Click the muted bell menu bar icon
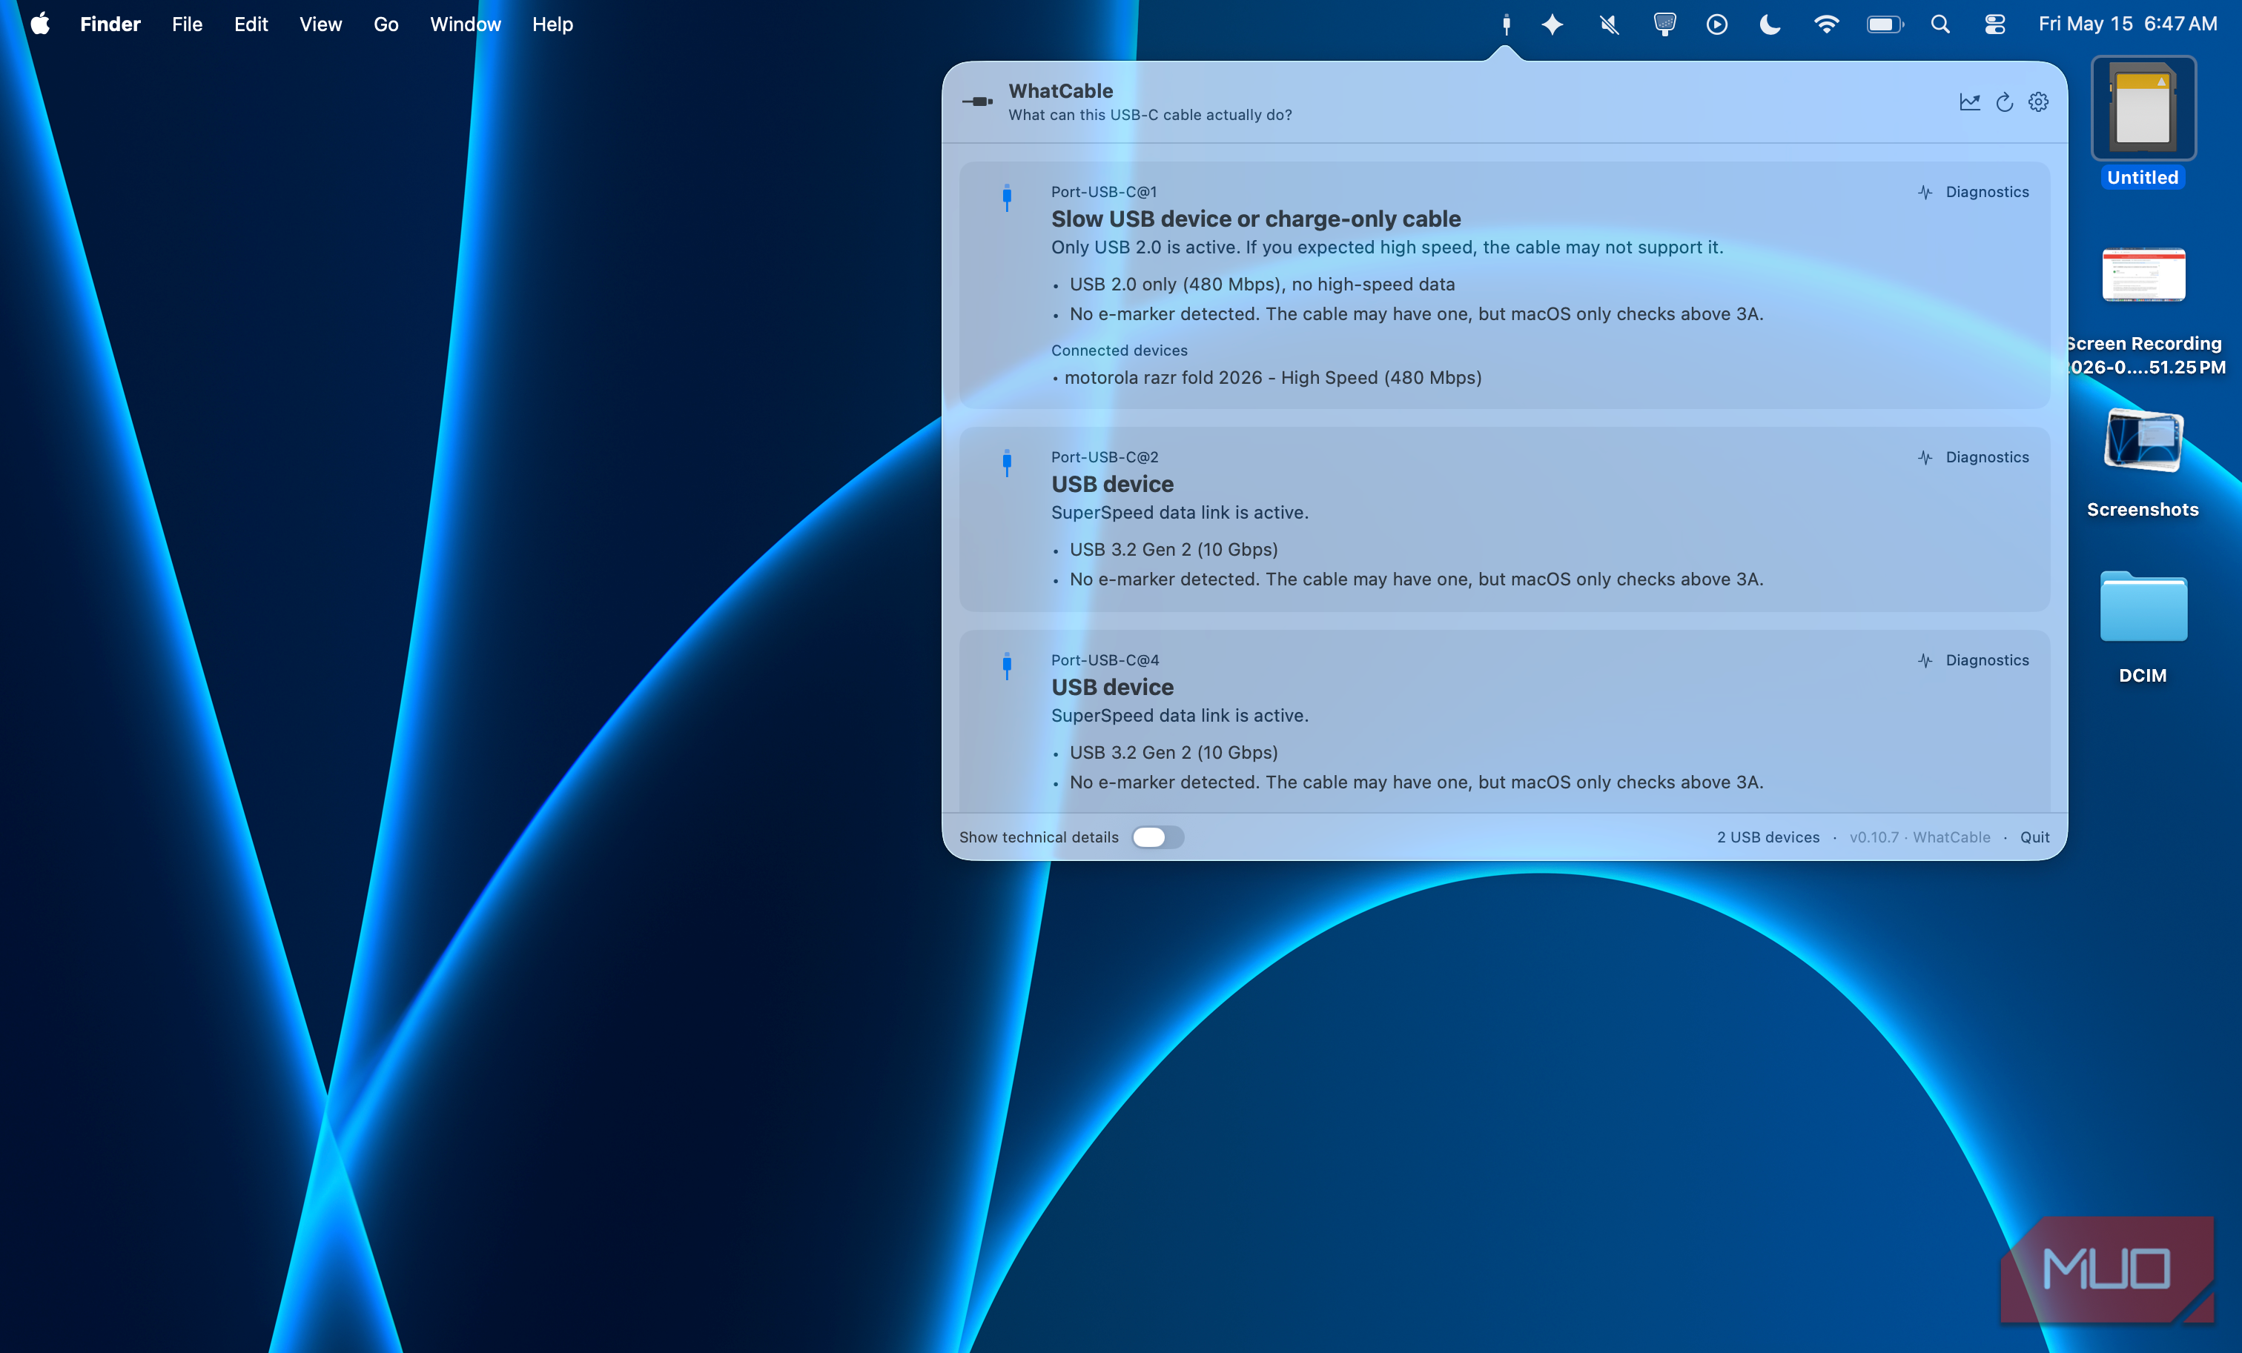The width and height of the screenshot is (2242, 1353). point(1609,24)
